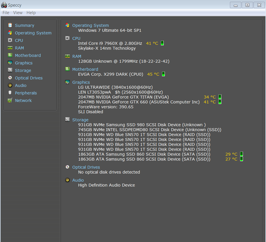Click 'EVGA Corp. X299 DARK (CPU0)' text

111,74
